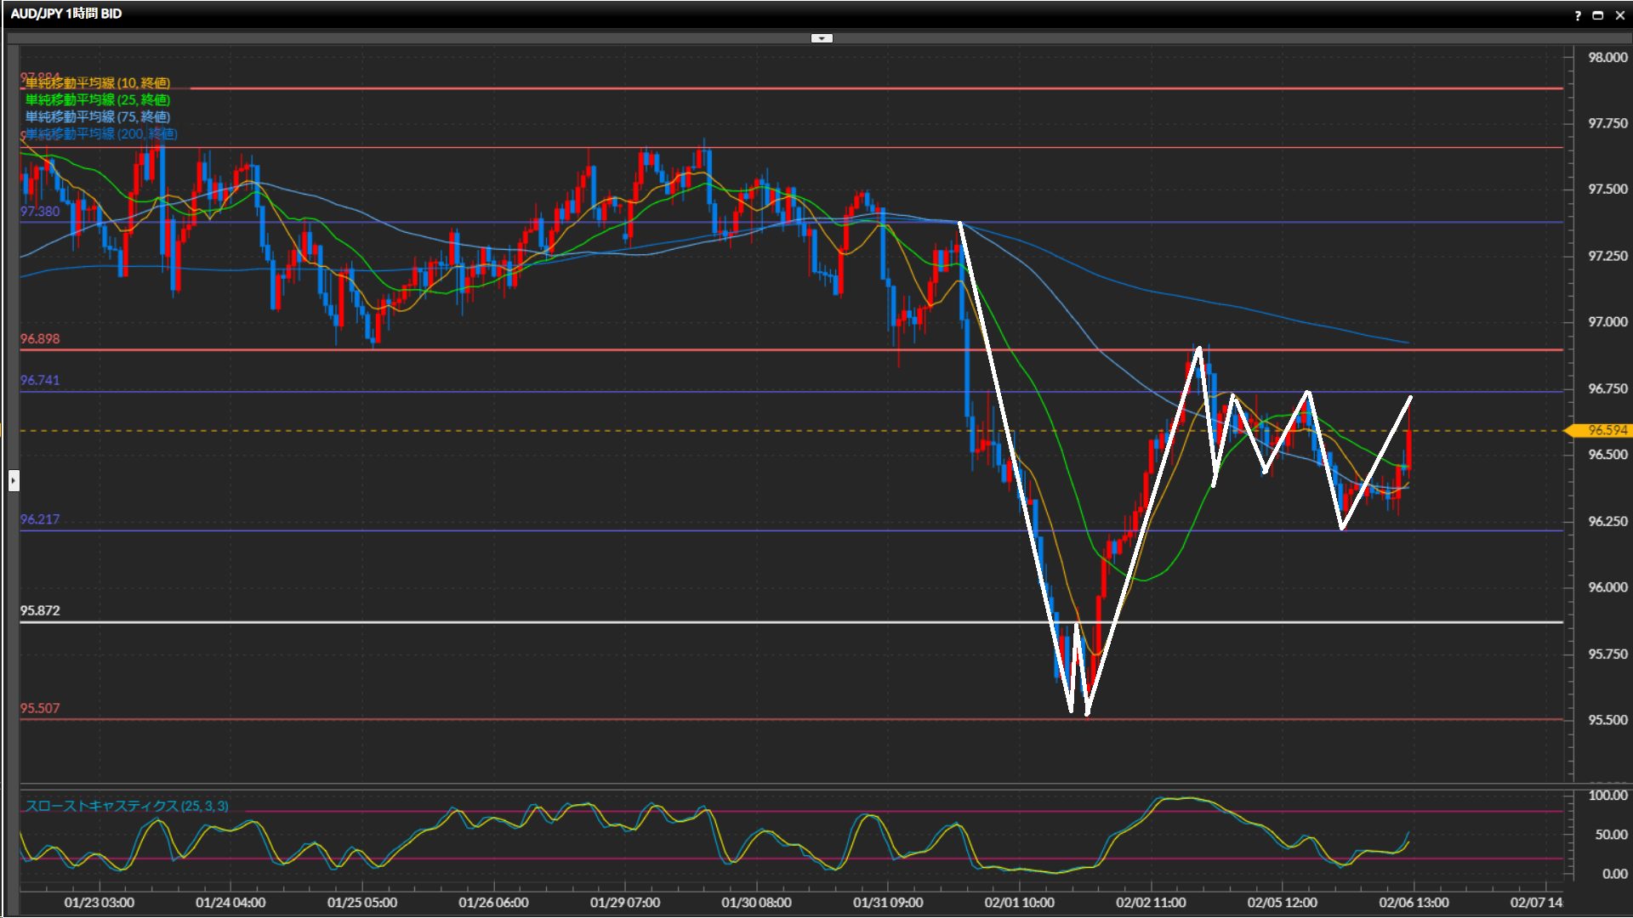Expand the toolbar with top center arrow
The width and height of the screenshot is (1633, 918).
pos(822,38)
